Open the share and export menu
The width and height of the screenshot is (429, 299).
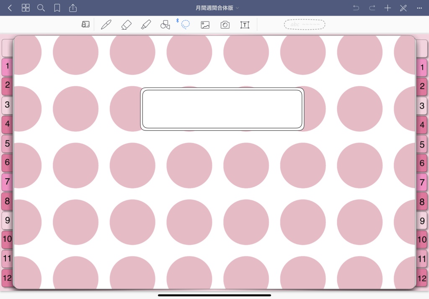point(73,8)
